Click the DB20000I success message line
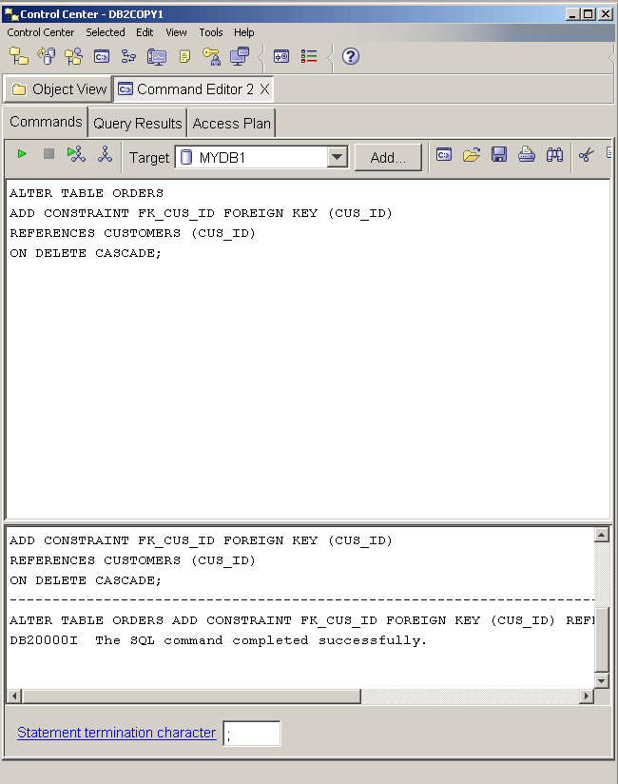The image size is (618, 784). coord(219,640)
